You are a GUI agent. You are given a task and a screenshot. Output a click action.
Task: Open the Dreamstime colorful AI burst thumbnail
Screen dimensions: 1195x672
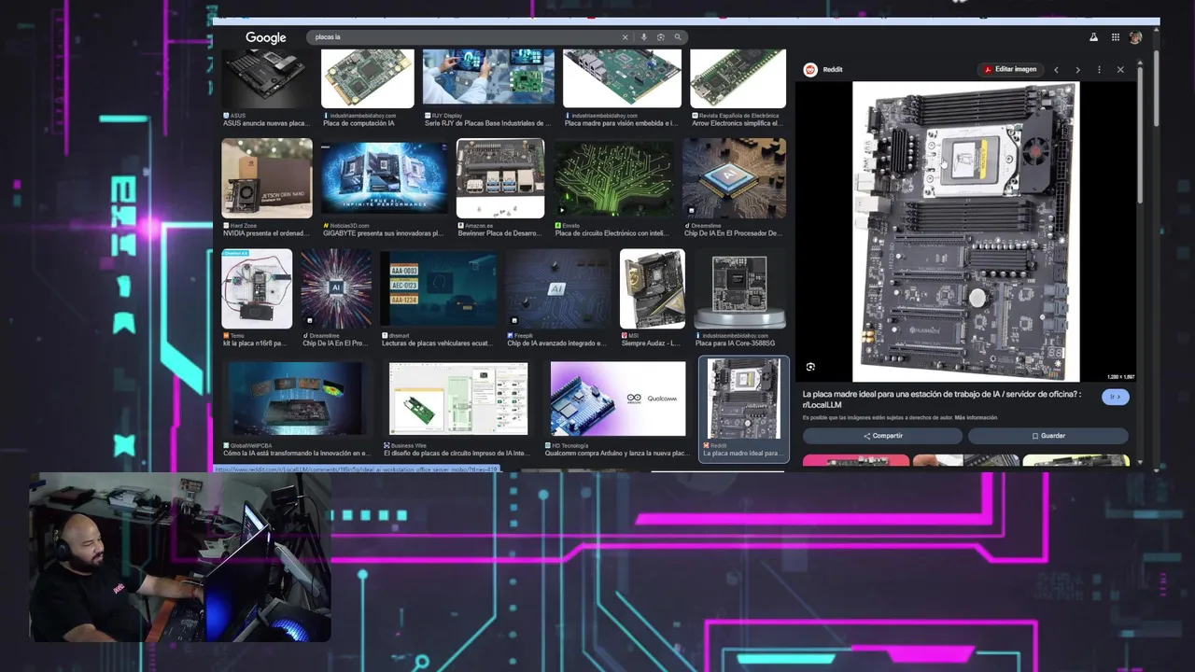[336, 288]
